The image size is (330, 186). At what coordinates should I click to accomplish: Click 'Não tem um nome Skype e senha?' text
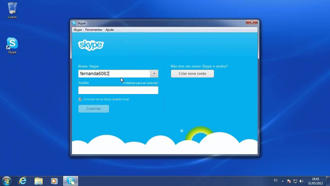199,66
